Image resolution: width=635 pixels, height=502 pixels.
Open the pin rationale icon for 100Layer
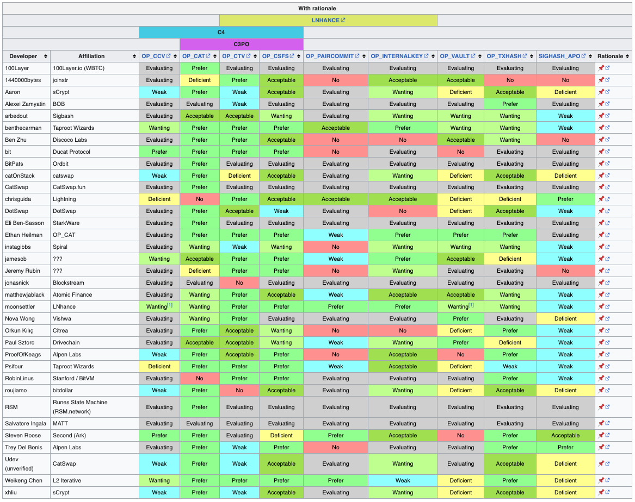(601, 68)
